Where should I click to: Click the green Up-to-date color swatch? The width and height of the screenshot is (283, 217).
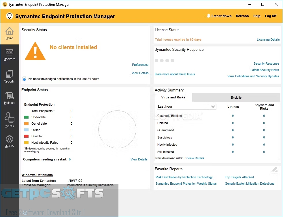pyautogui.click(x=26, y=117)
